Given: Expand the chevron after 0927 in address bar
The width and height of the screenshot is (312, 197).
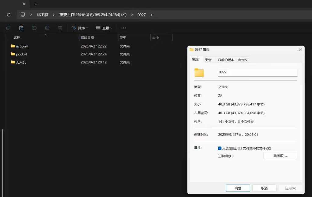Looking at the screenshot, I should point(152,15).
